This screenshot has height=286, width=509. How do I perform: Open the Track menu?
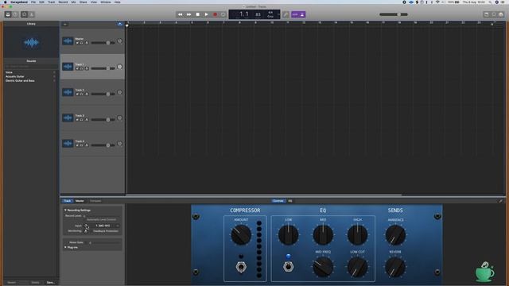51,2
